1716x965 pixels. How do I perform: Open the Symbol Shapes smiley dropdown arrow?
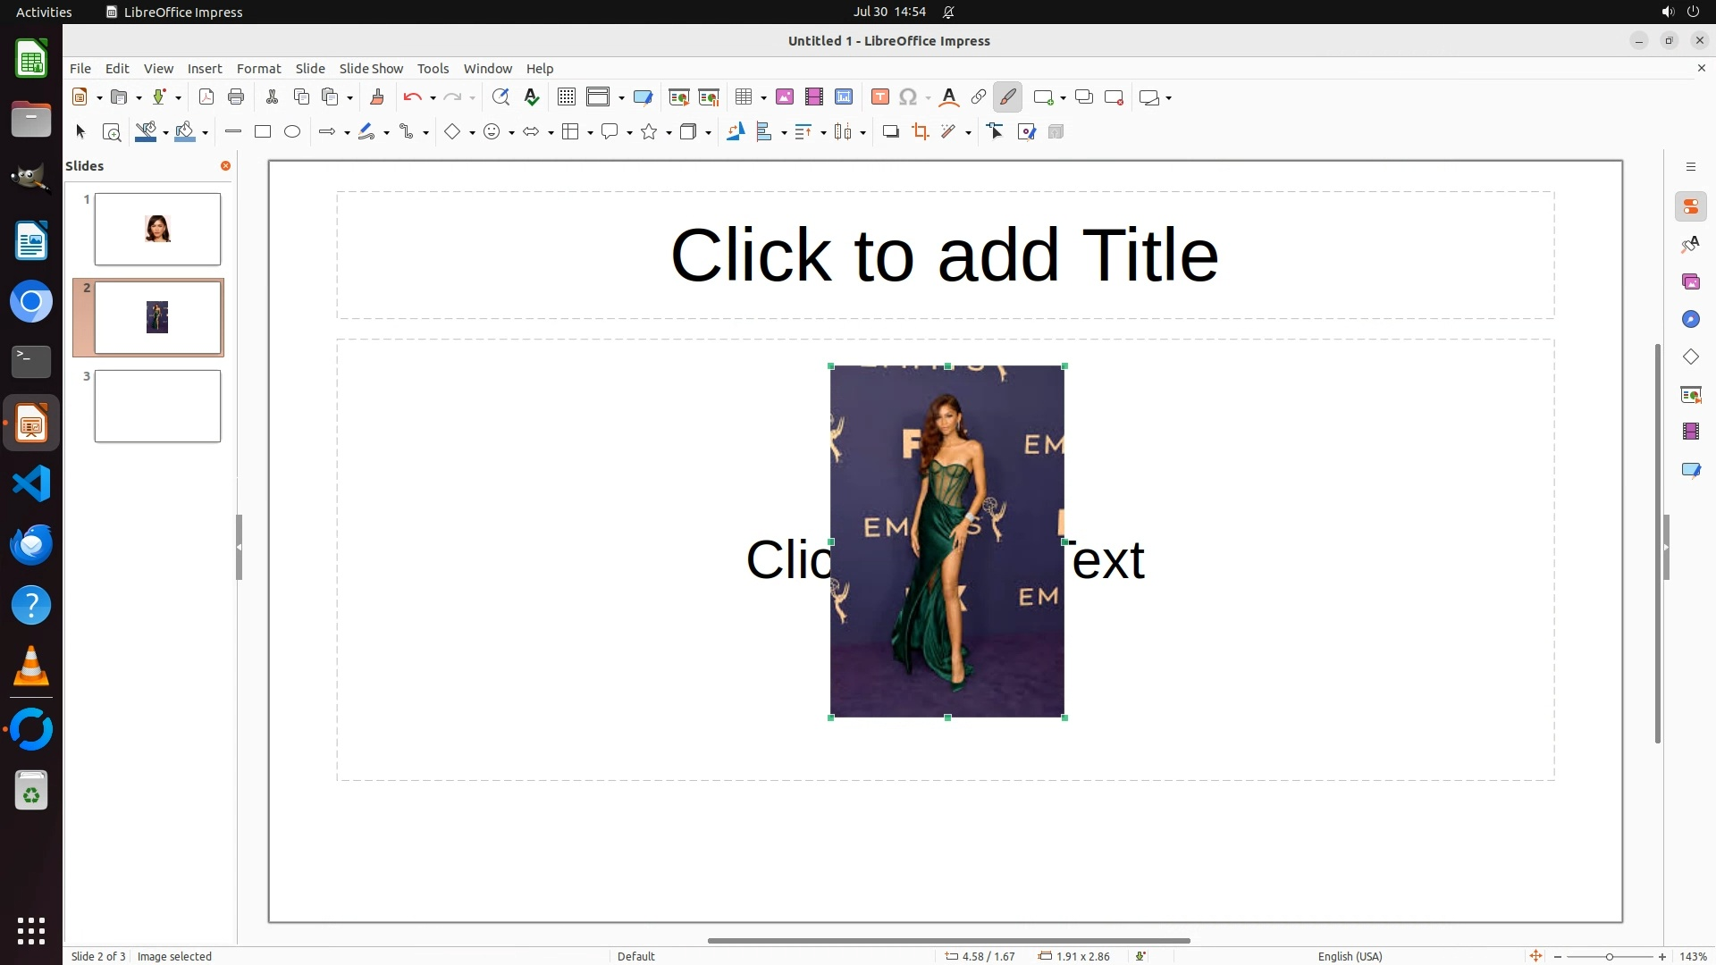tap(511, 133)
